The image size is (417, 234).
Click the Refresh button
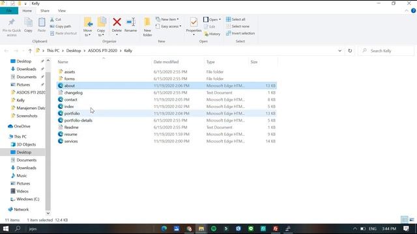tap(350, 51)
